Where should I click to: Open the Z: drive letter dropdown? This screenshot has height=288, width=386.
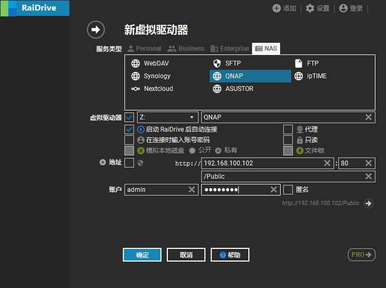coord(167,117)
